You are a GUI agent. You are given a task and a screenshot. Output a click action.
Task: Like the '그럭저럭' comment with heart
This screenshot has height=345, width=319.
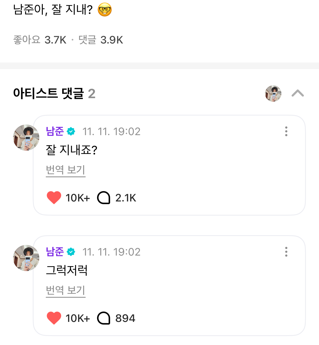coord(54,318)
